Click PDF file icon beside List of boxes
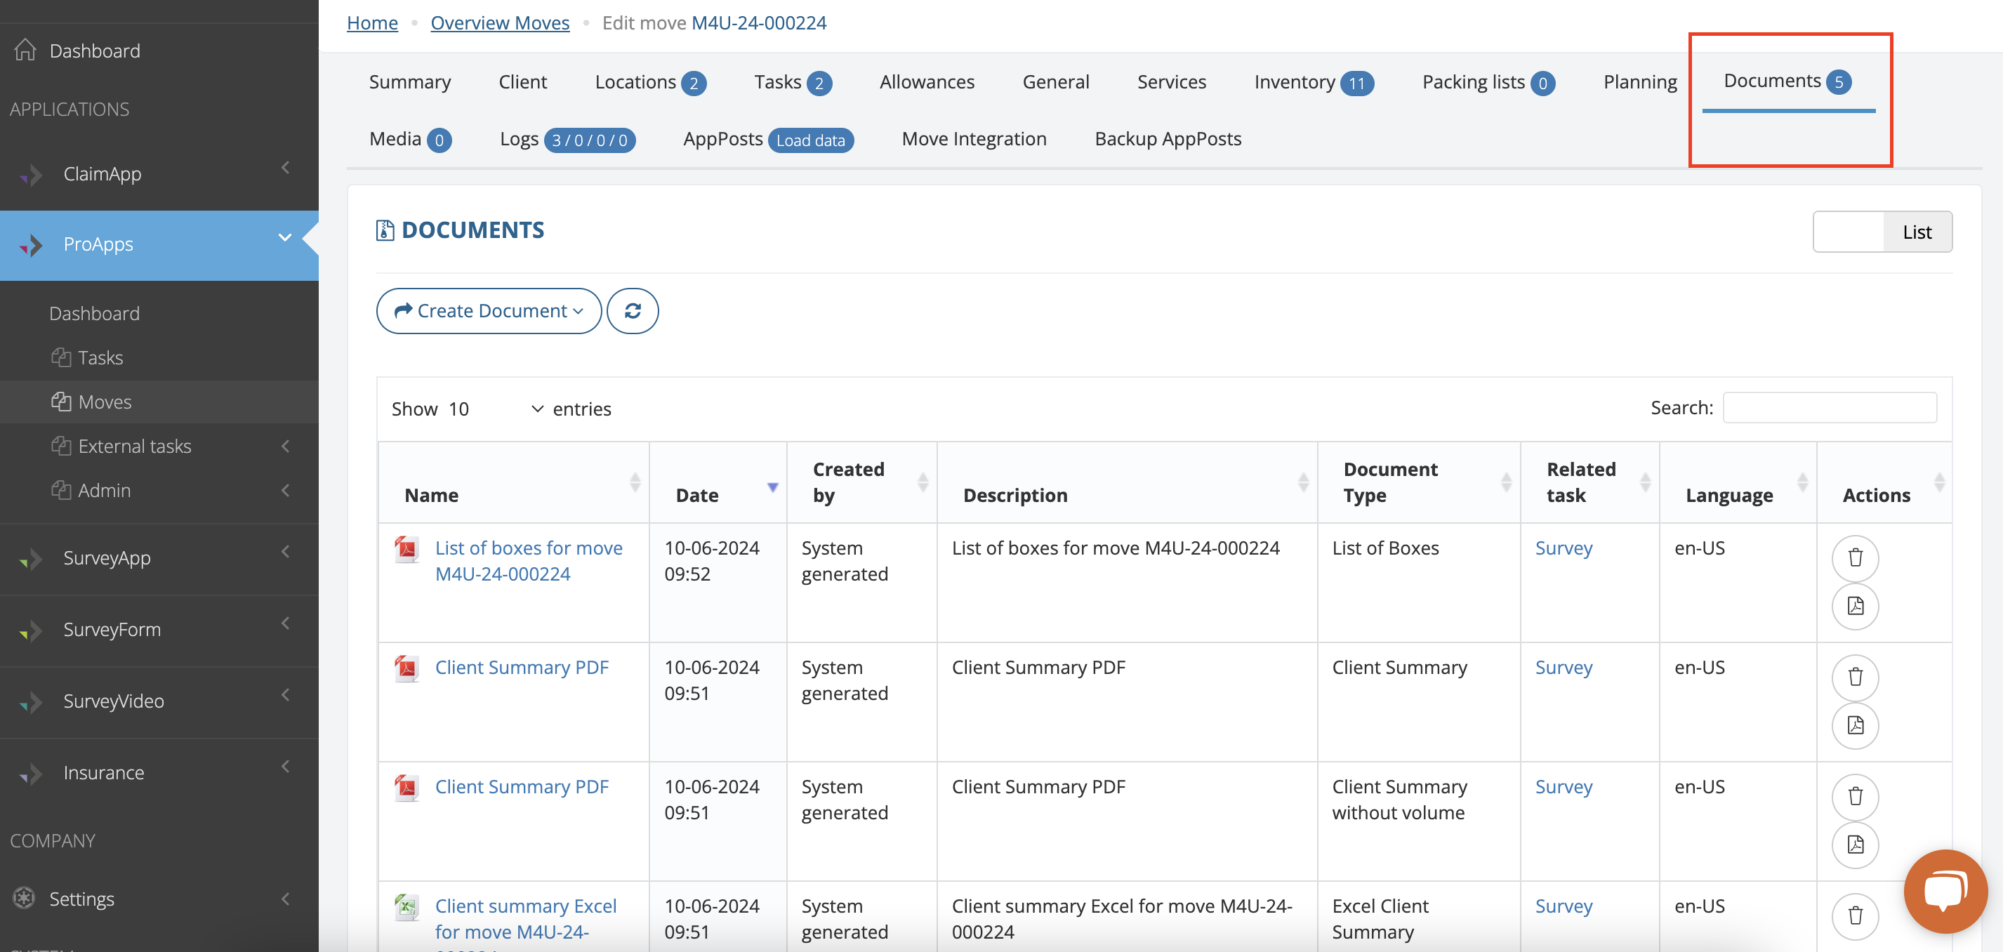The height and width of the screenshot is (952, 2003). pos(406,549)
